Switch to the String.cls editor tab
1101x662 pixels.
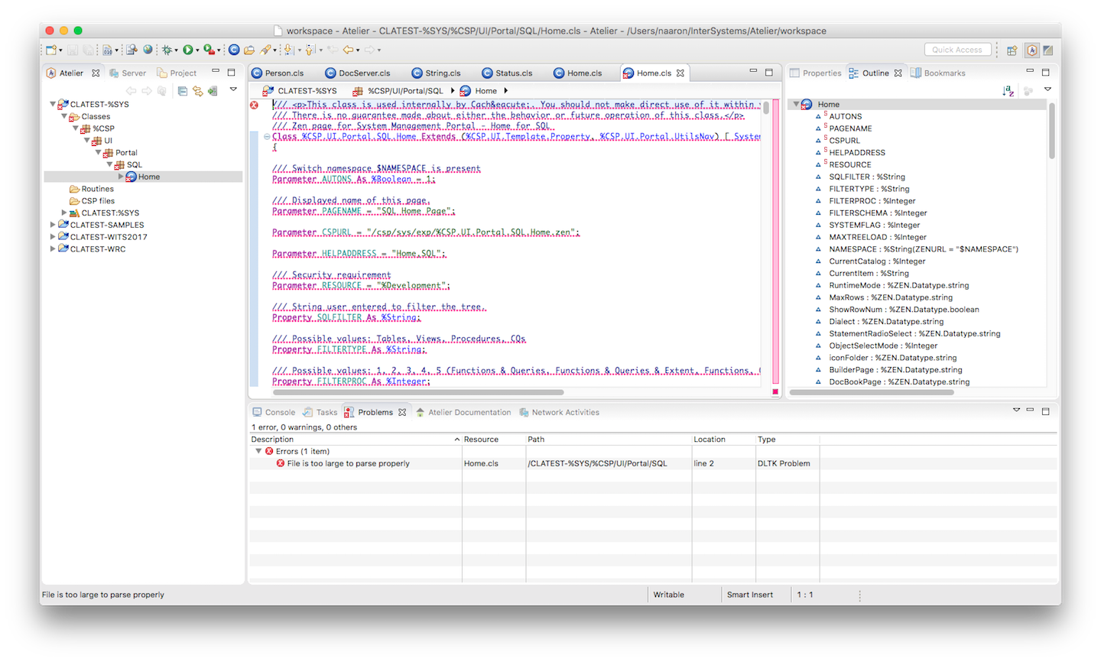[x=437, y=73]
